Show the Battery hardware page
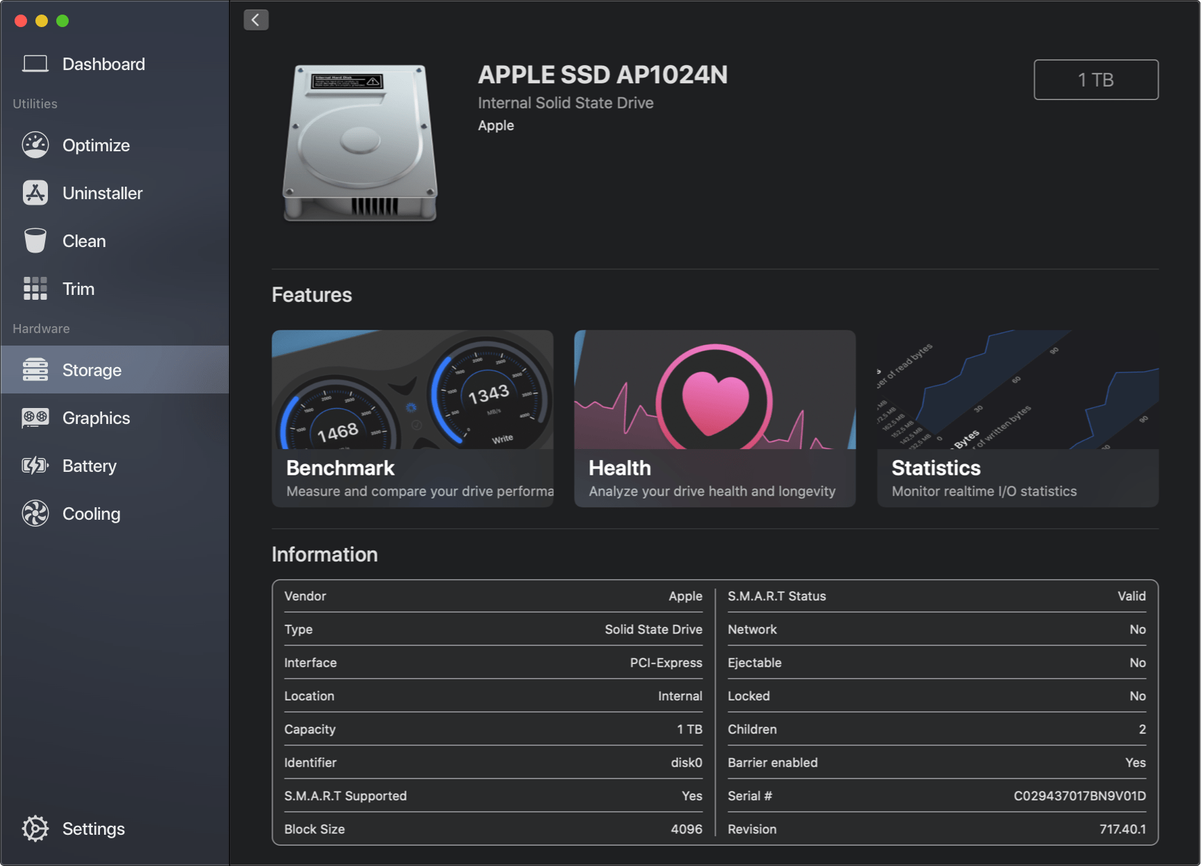 coord(115,466)
